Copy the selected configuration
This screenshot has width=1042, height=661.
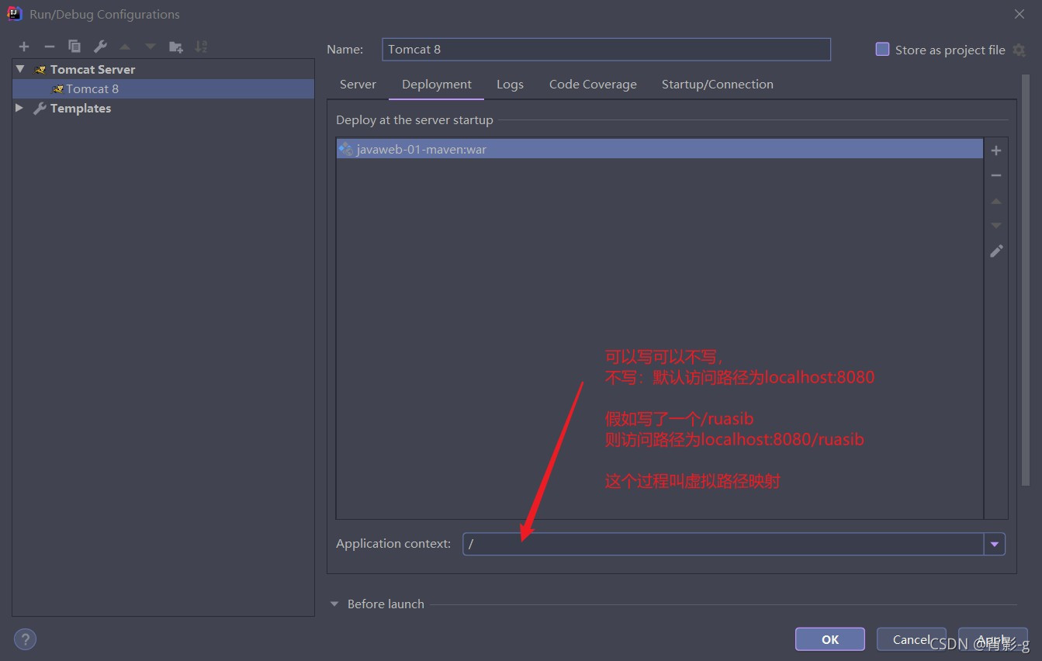74,47
